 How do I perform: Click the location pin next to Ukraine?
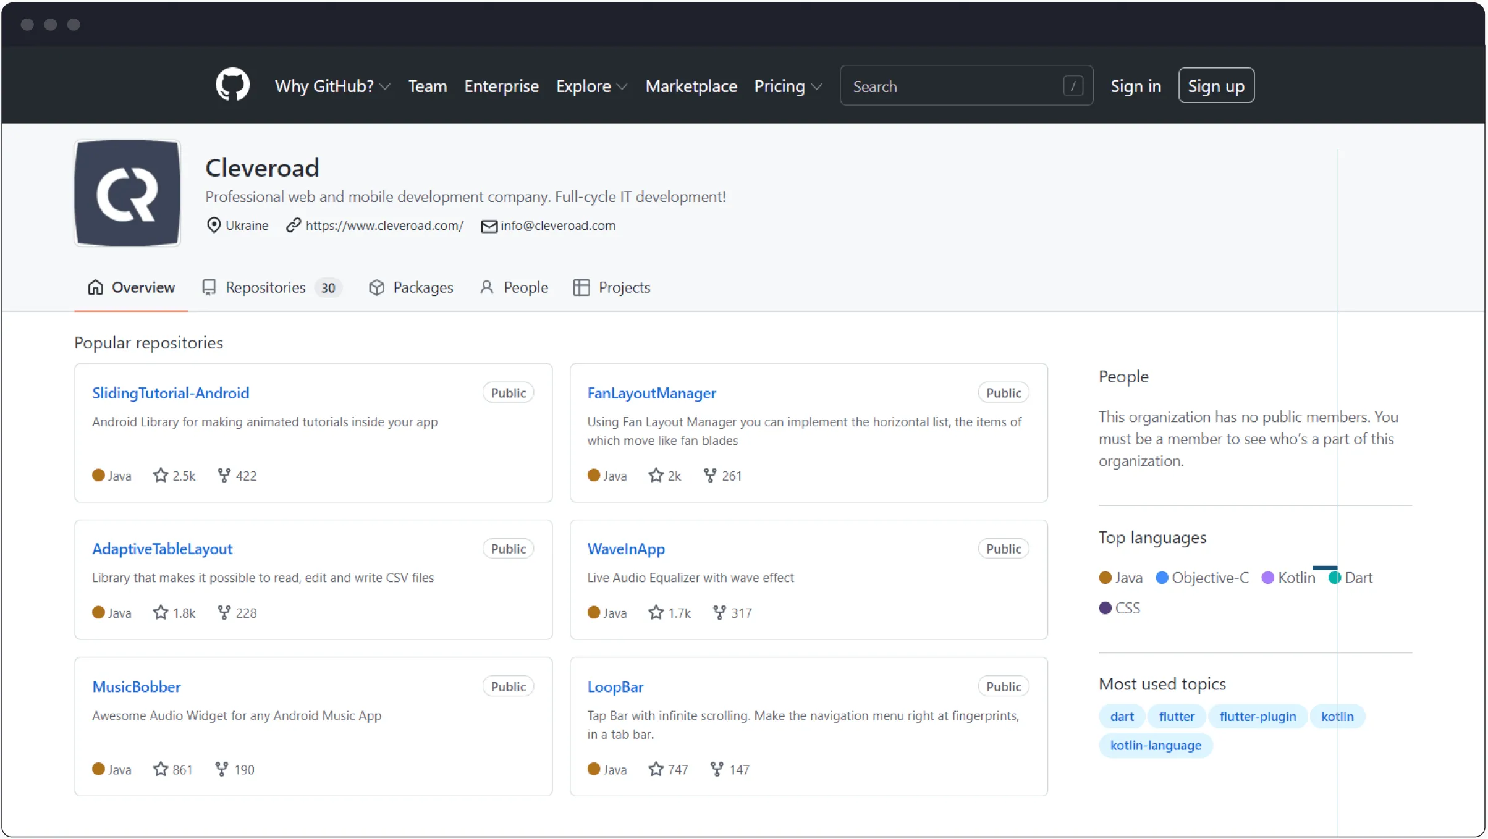pyautogui.click(x=213, y=225)
